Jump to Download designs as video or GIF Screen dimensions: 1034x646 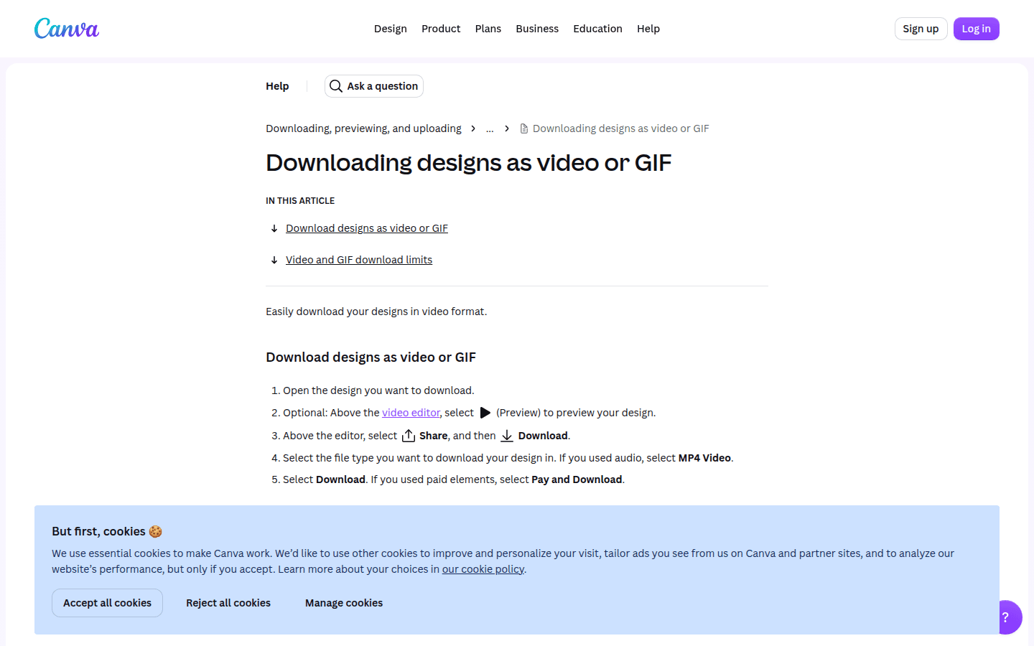pos(367,228)
